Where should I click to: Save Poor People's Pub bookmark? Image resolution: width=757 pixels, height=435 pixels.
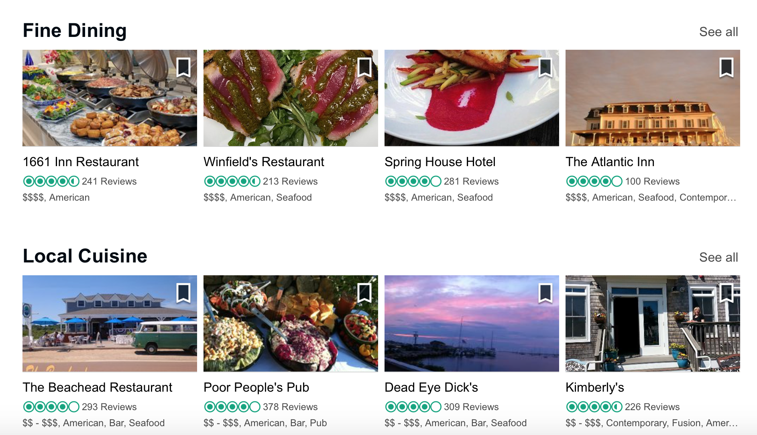pos(364,293)
